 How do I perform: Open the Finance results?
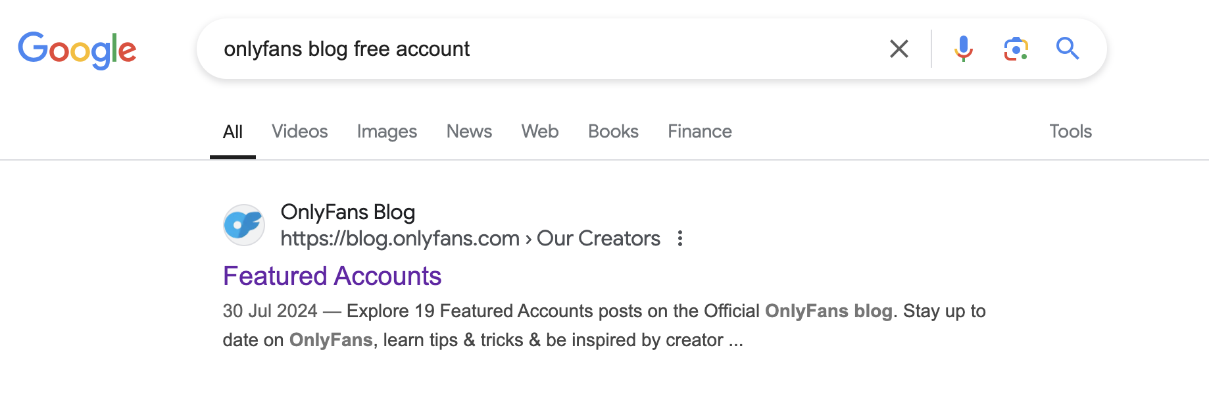click(x=699, y=131)
